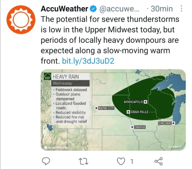This screenshot has width=192, height=169.
Task: Share the tweet via the share icon
Action: [159, 161]
